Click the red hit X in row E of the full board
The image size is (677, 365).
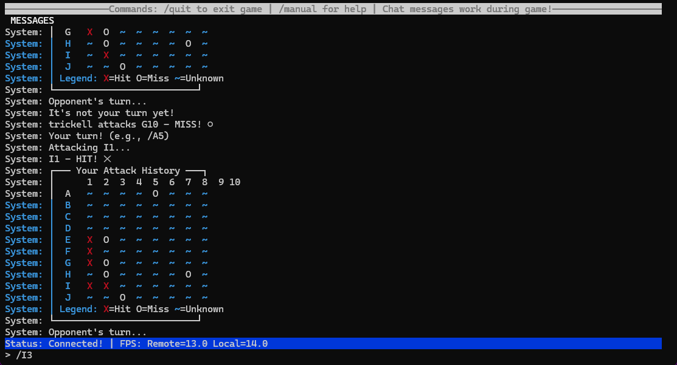click(90, 240)
